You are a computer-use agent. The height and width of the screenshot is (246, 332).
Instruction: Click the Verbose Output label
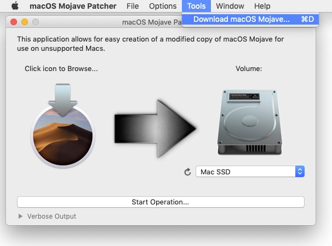51,216
